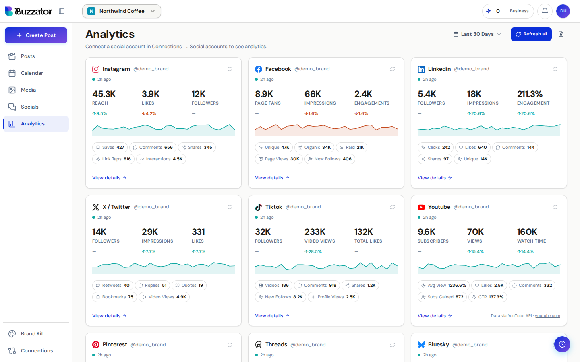The height and width of the screenshot is (362, 580).
Task: Click the Page Views 30K chip
Action: [279, 159]
